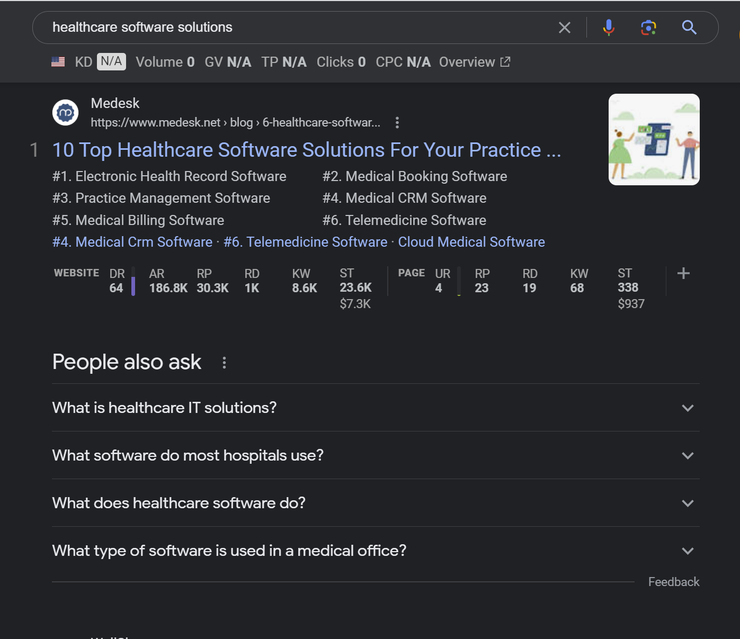Image resolution: width=740 pixels, height=639 pixels.
Task: Click "#2. Medical Booking Software" text
Action: (415, 176)
